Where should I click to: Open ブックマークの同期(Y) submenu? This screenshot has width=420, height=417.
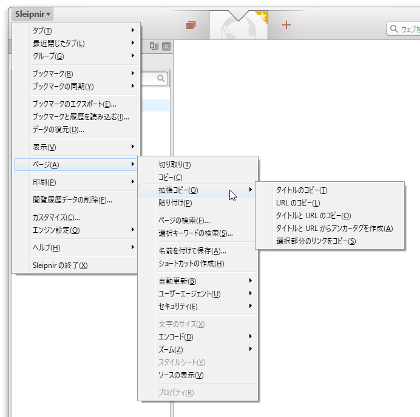(x=76, y=86)
